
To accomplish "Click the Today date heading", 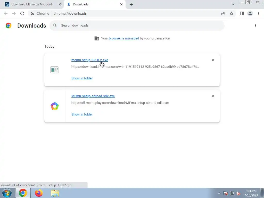I will (x=49, y=46).
